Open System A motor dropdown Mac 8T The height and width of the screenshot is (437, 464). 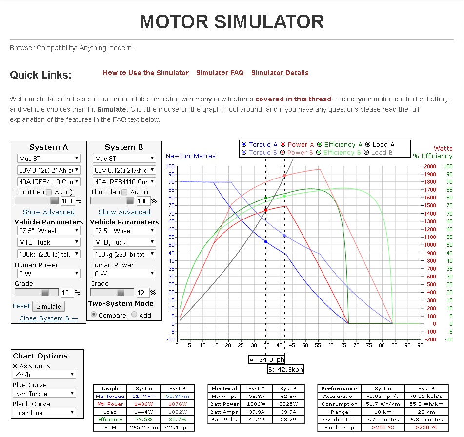[x=49, y=159]
